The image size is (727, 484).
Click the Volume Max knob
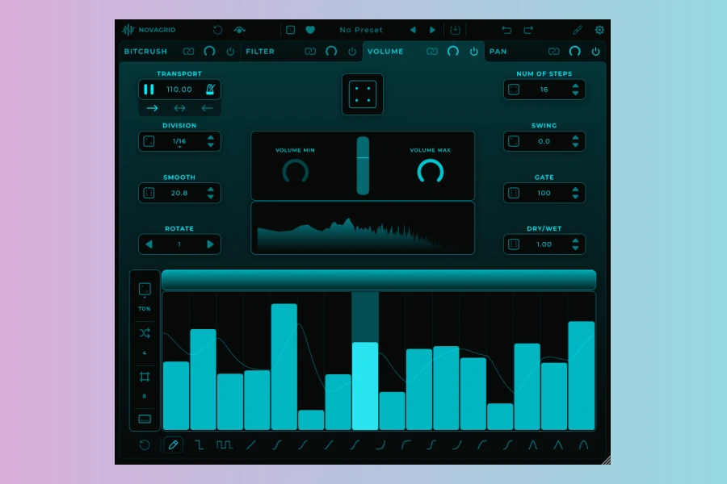430,171
